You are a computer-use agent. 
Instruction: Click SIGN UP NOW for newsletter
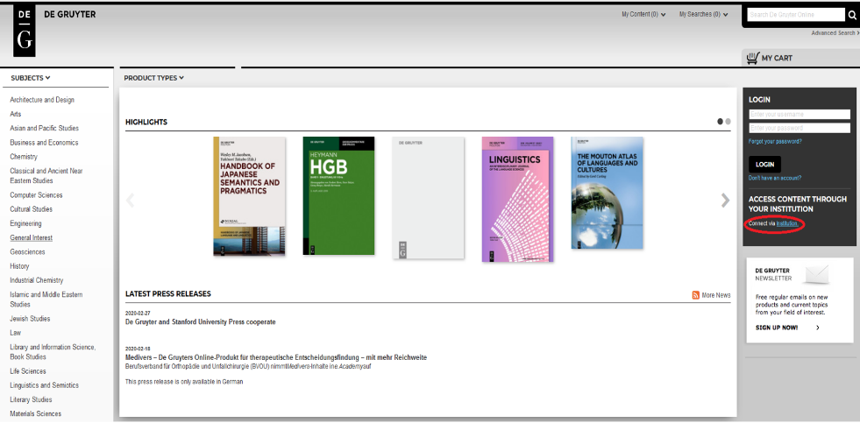777,328
